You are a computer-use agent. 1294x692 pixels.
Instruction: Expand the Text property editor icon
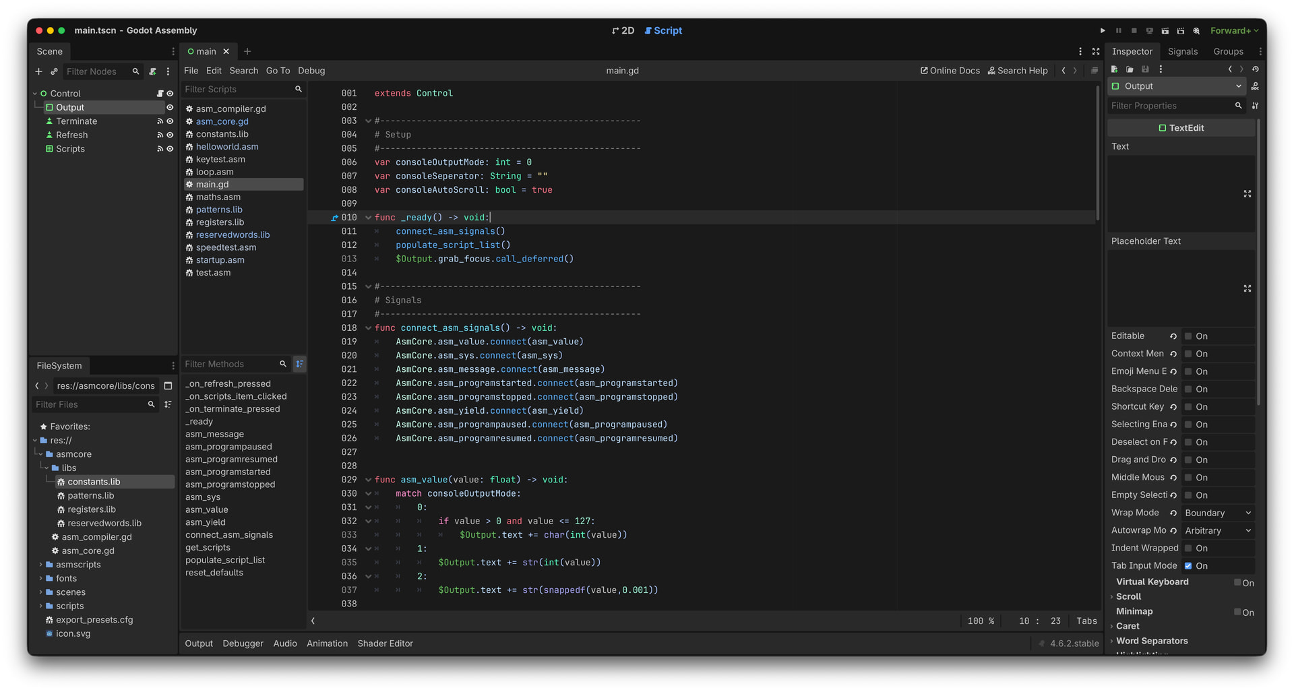click(x=1247, y=194)
